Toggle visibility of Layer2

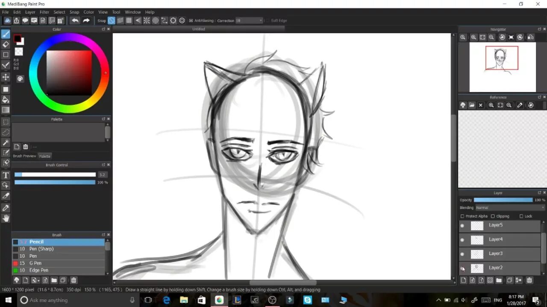click(462, 268)
